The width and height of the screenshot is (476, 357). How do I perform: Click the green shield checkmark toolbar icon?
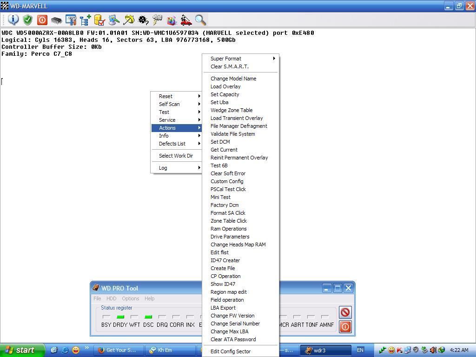pyautogui.click(x=27, y=20)
